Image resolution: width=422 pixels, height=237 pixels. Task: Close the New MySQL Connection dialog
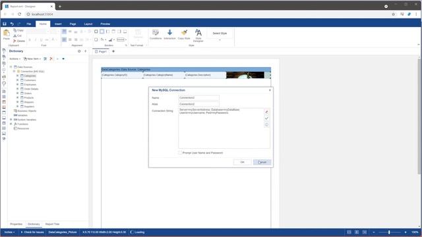(x=270, y=90)
